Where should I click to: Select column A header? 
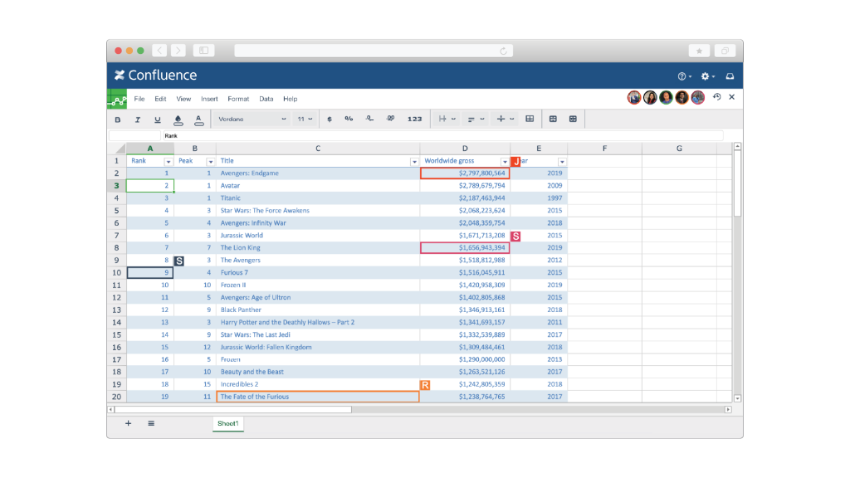[150, 149]
